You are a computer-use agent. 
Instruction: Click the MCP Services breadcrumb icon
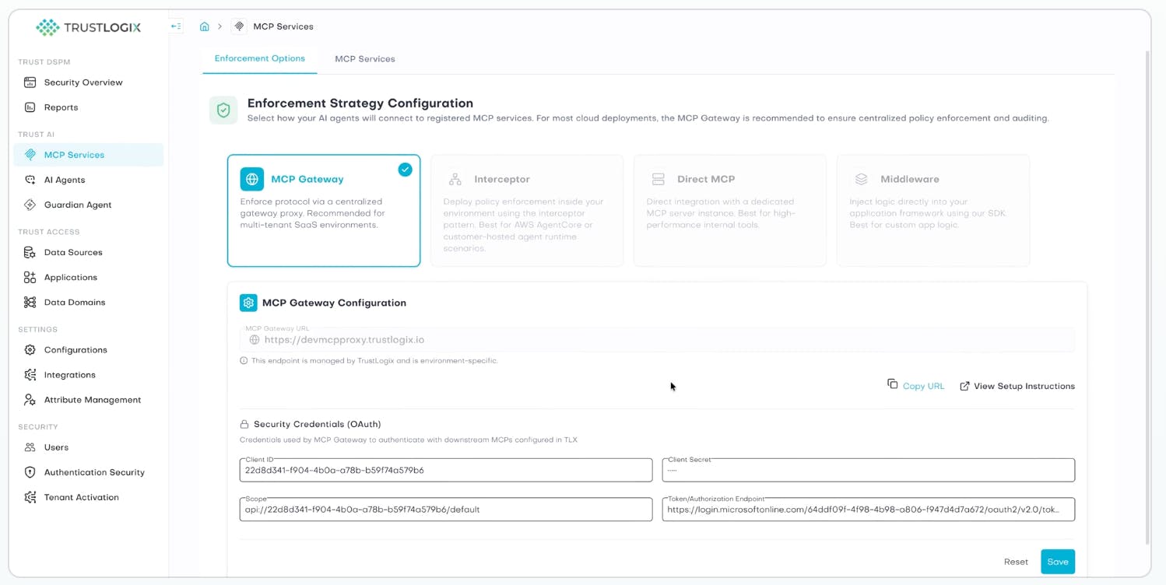[240, 26]
